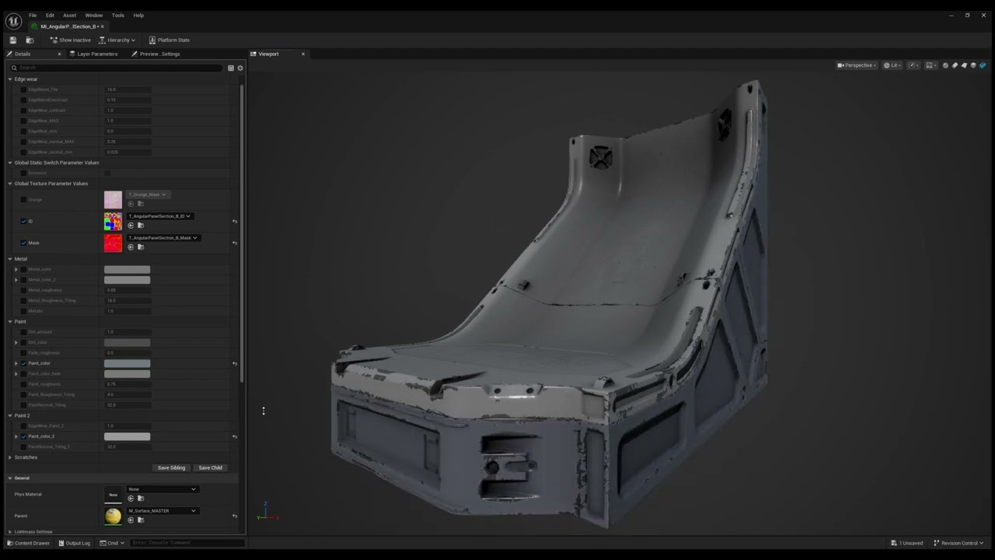The height and width of the screenshot is (560, 995).
Task: Reset the Mask texture to default
Action: click(x=235, y=243)
